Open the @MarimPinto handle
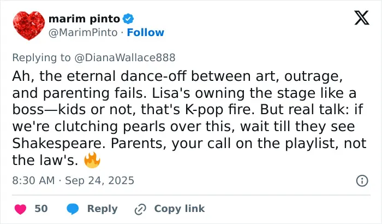Screen dimensions: 382x224 (83, 32)
